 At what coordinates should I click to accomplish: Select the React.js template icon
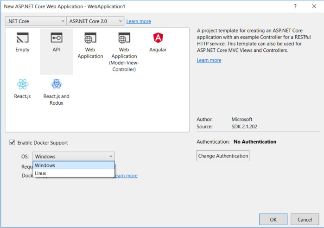(x=23, y=84)
